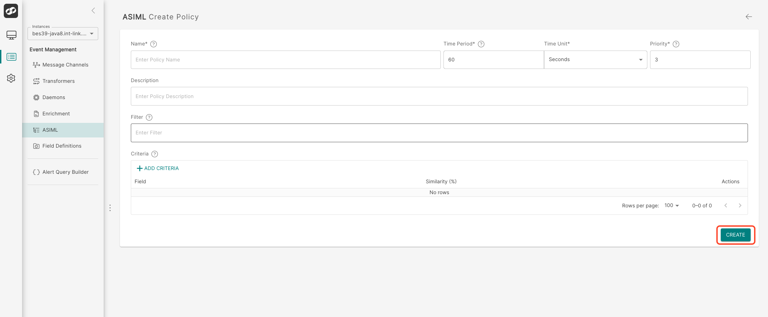Go to next page of criteria table

point(740,205)
